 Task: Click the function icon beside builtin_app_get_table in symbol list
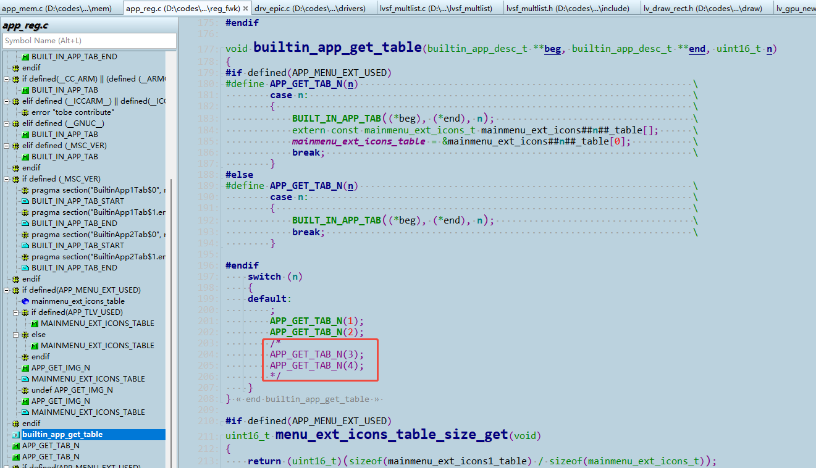pyautogui.click(x=16, y=435)
